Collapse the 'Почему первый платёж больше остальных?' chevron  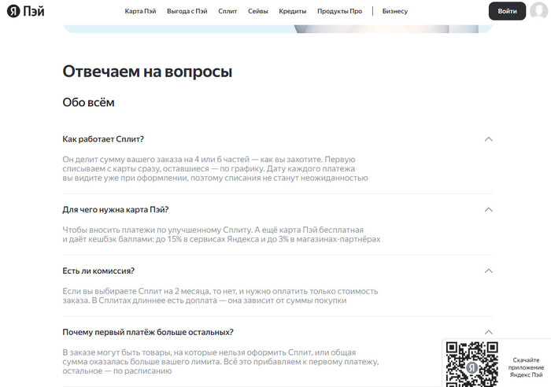click(489, 332)
